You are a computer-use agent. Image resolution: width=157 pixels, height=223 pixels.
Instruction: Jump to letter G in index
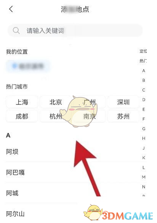144,129
